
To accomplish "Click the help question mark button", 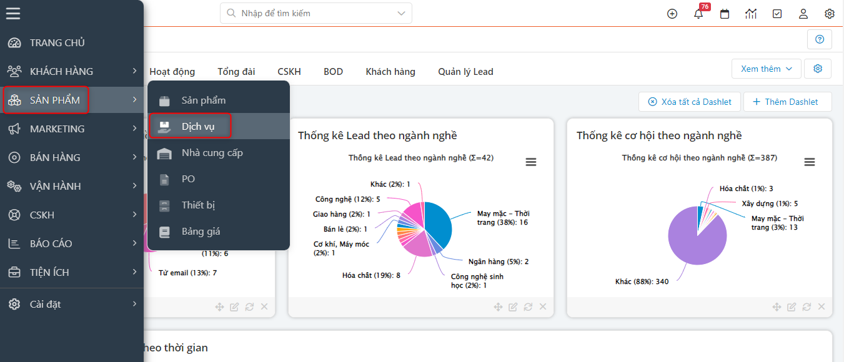I will [820, 39].
